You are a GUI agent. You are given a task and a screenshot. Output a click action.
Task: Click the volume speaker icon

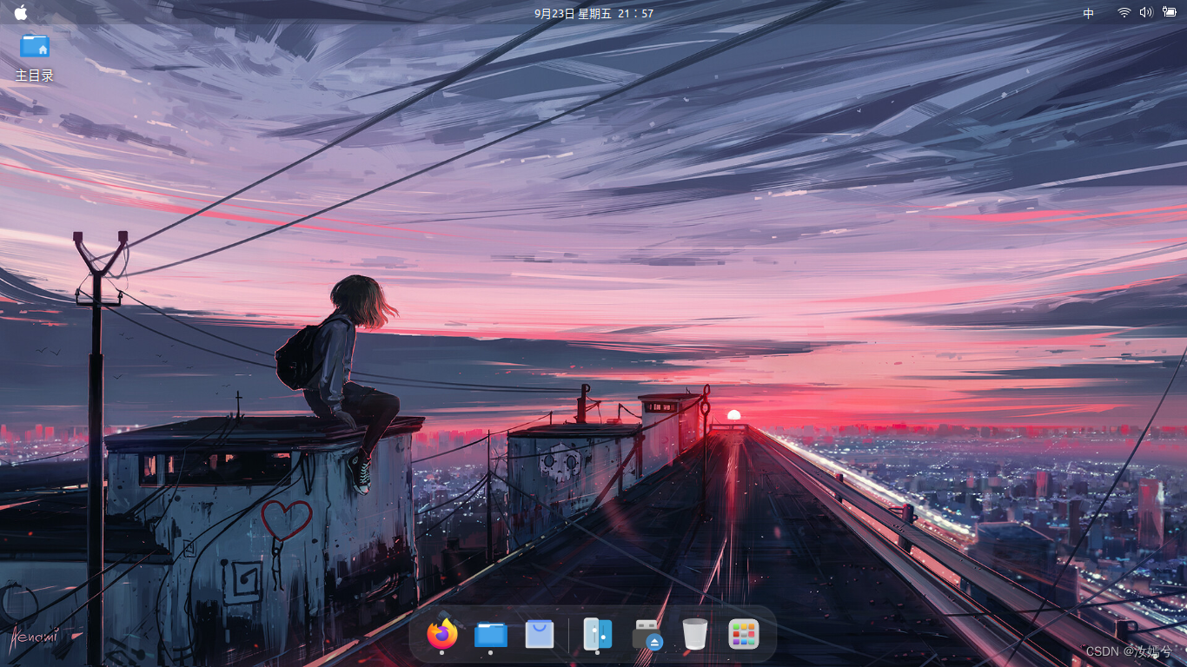[1146, 13]
